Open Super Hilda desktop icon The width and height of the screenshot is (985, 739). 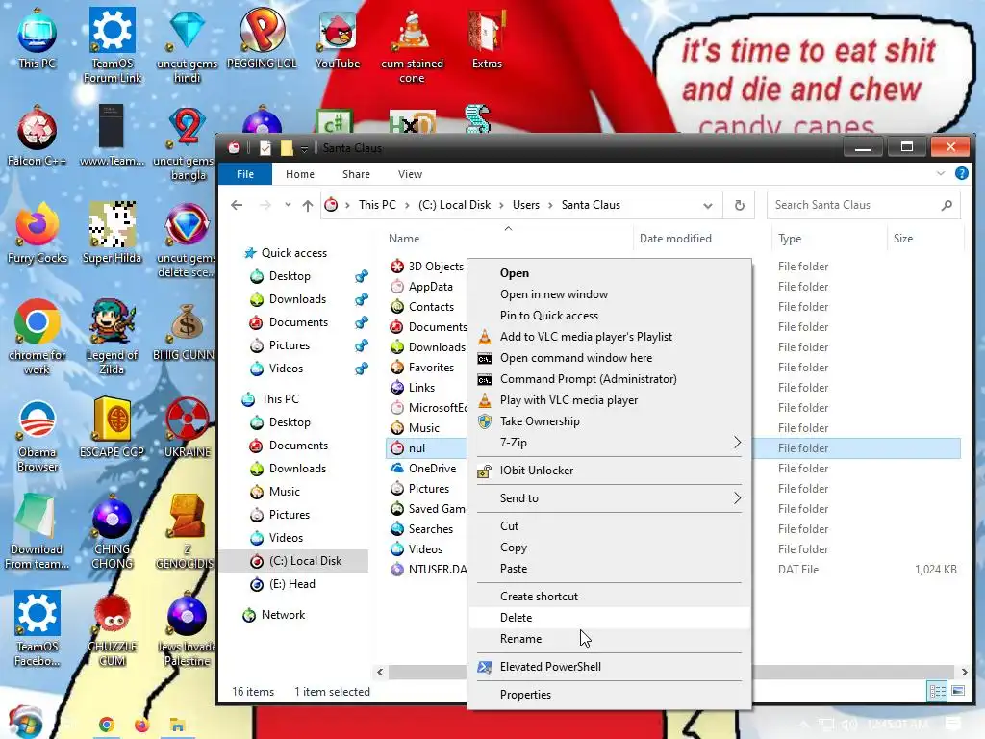[x=112, y=233]
